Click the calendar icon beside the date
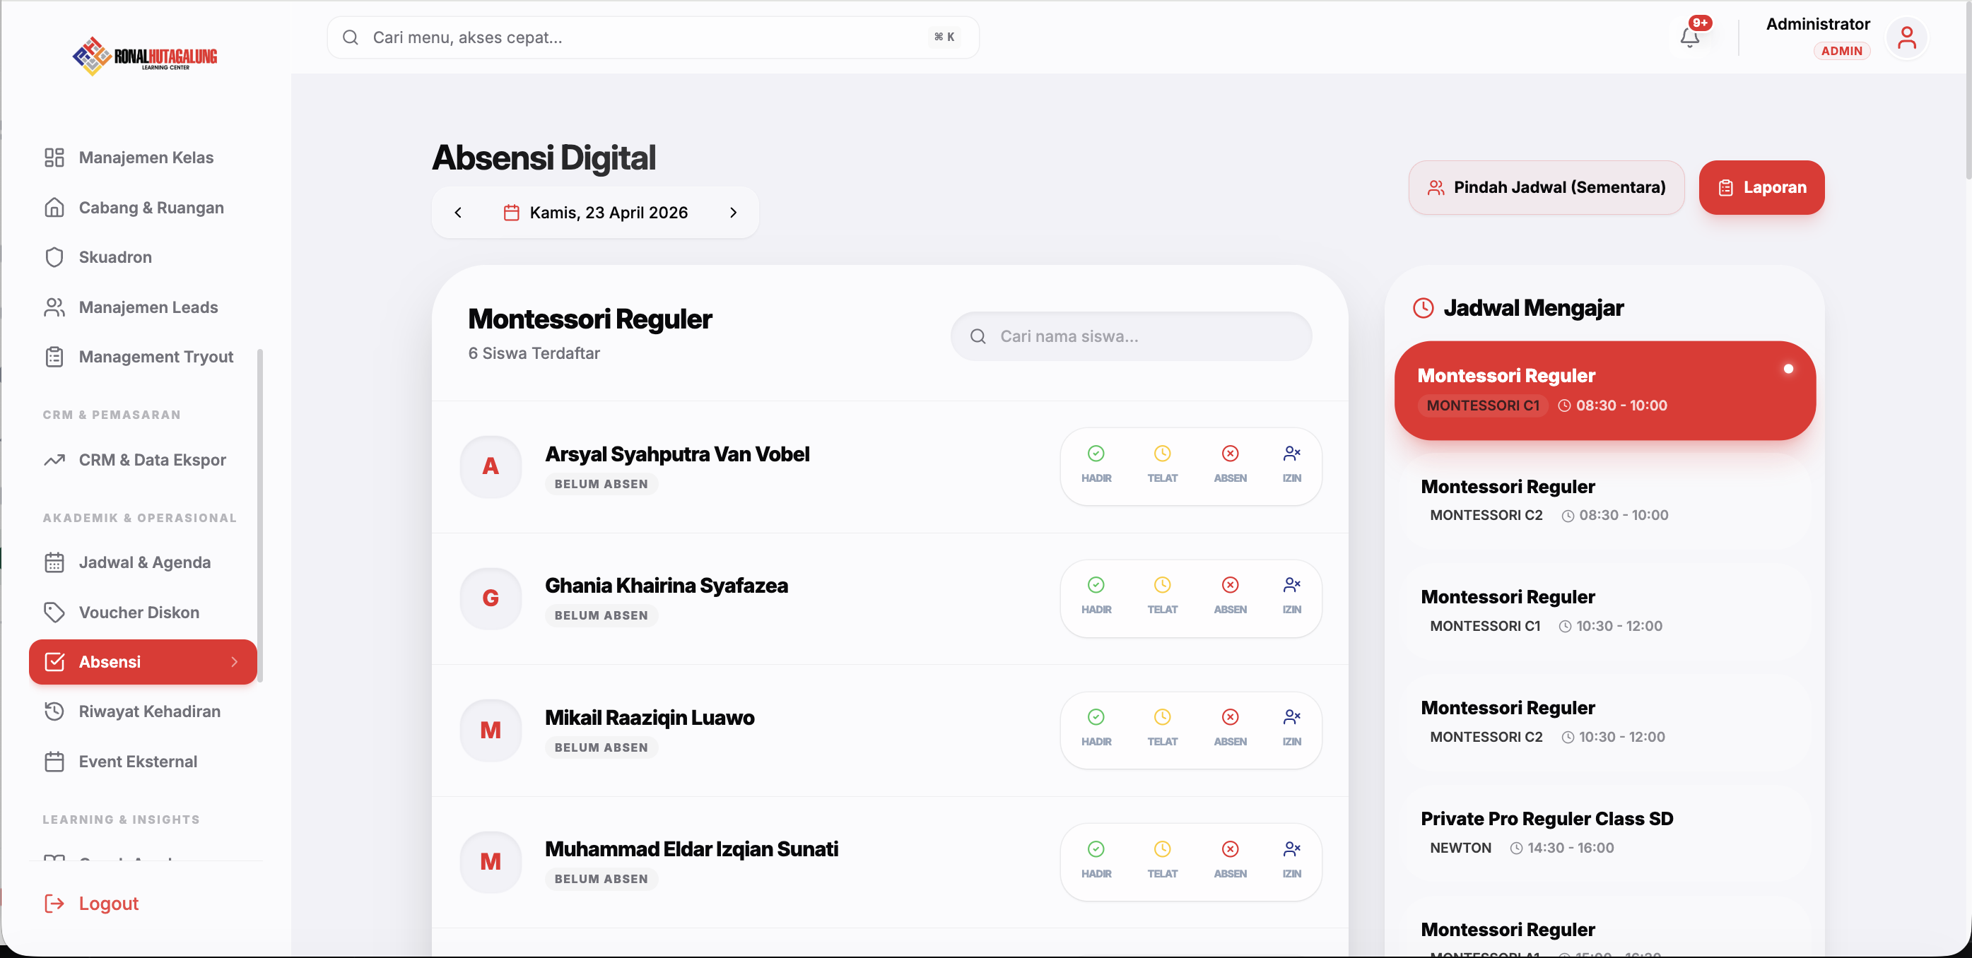The image size is (1972, 958). [x=511, y=213]
